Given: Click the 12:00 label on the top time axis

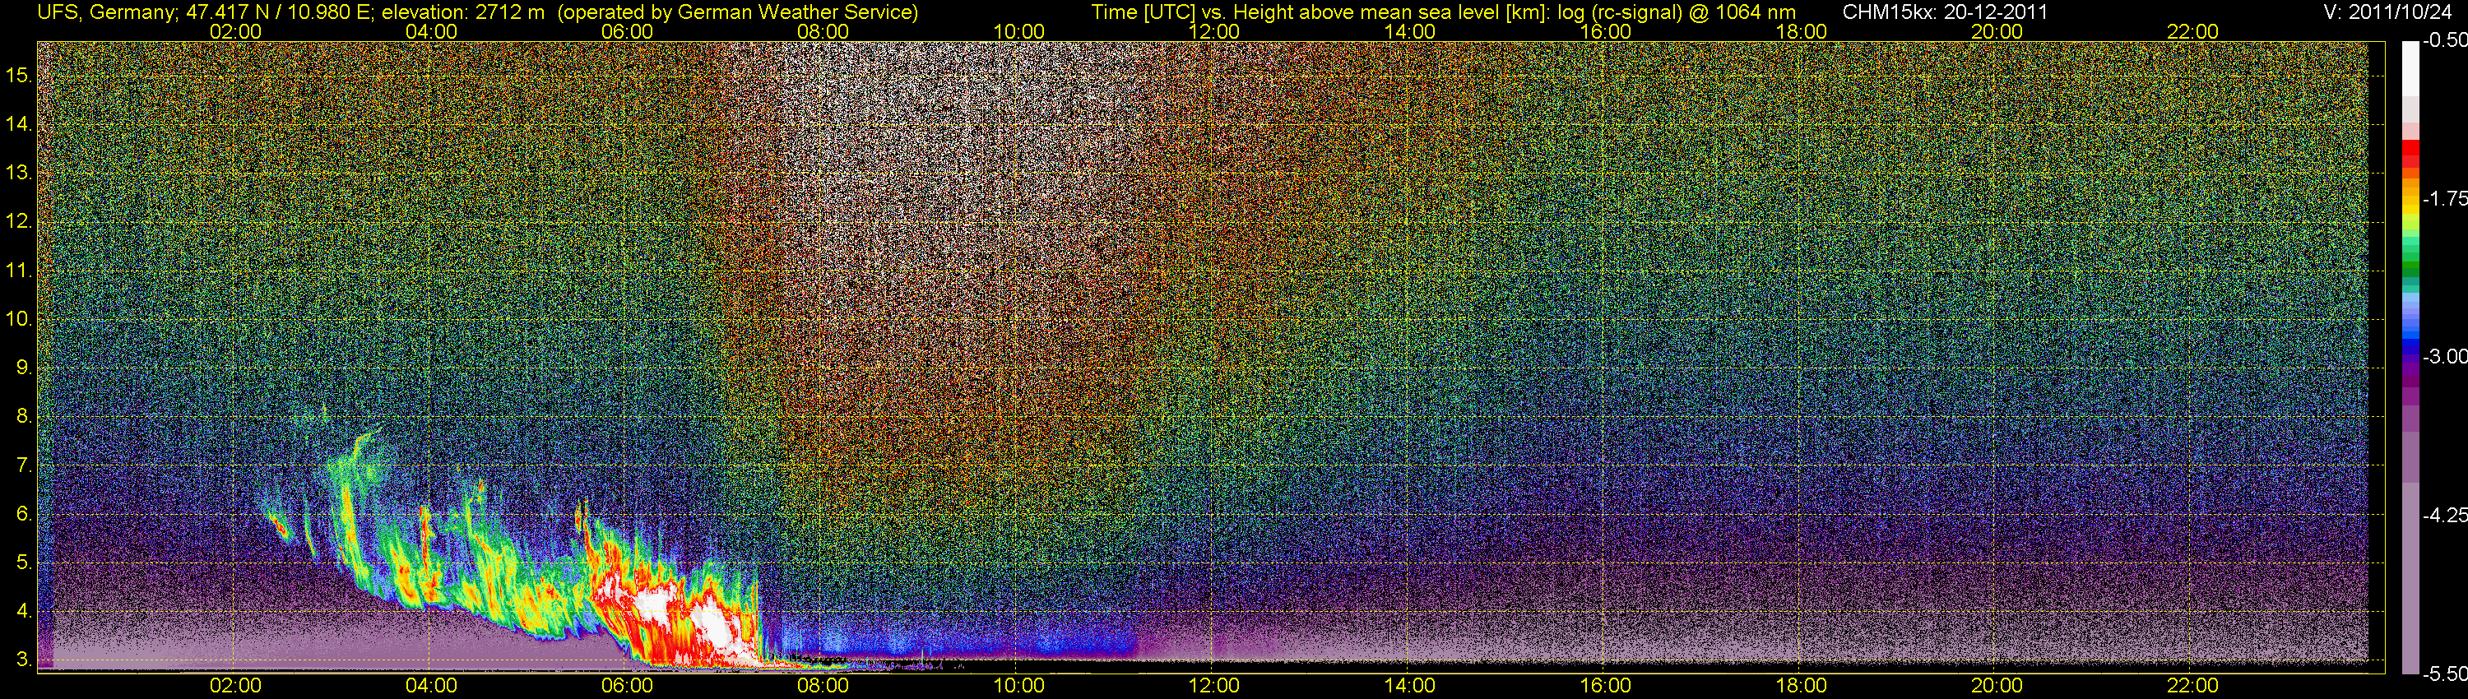Looking at the screenshot, I should 1214,31.
